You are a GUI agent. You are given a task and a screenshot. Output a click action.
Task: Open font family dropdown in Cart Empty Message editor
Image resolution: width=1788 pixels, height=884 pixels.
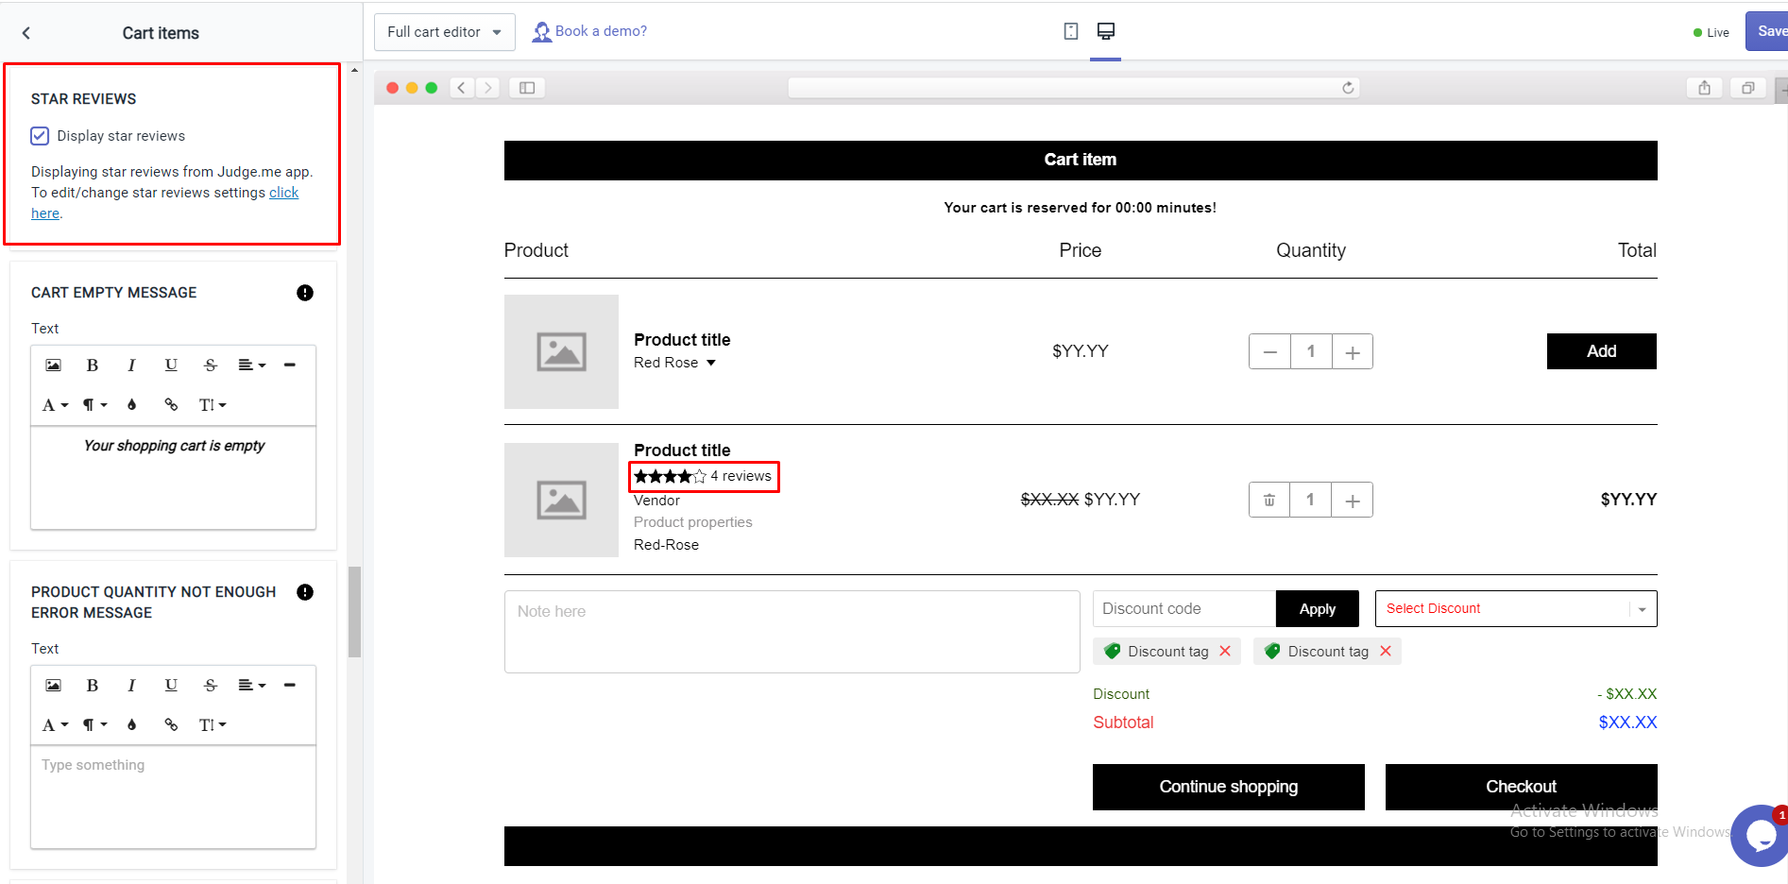pos(55,405)
